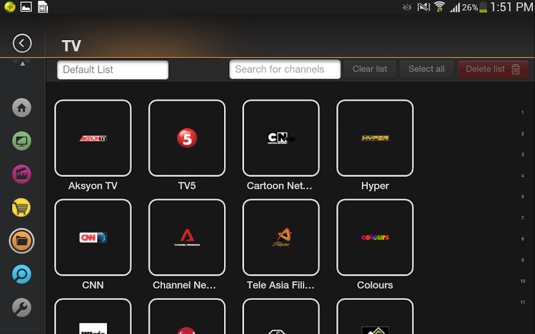Click the CNN label text
Screen dimensions: 535x334
[93, 285]
